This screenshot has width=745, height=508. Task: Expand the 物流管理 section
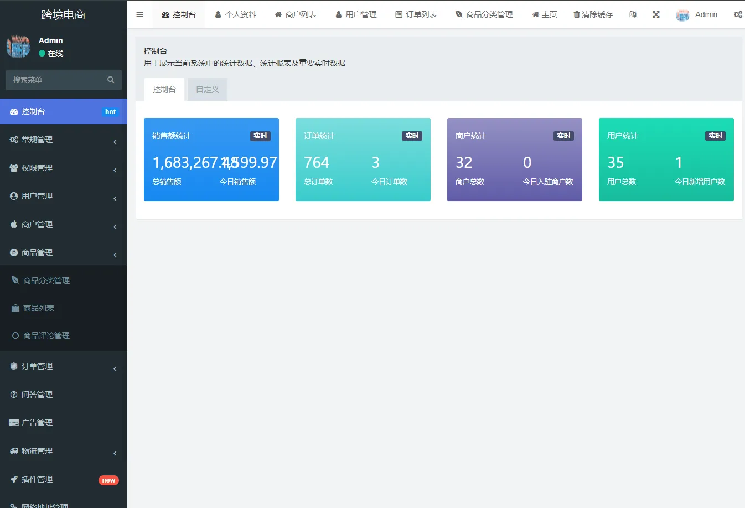pyautogui.click(x=37, y=450)
